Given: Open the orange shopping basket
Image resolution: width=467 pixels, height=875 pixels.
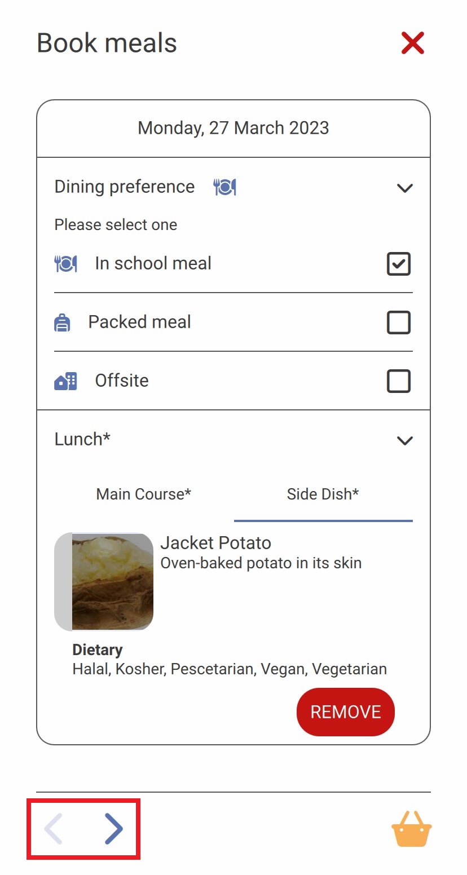Looking at the screenshot, I should point(412,828).
